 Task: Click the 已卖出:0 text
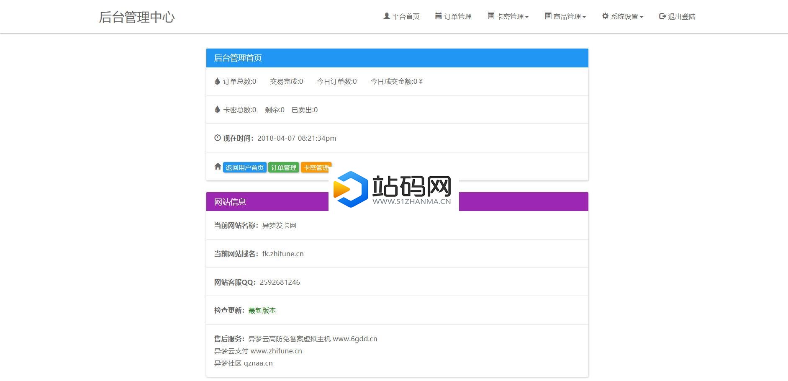305,110
